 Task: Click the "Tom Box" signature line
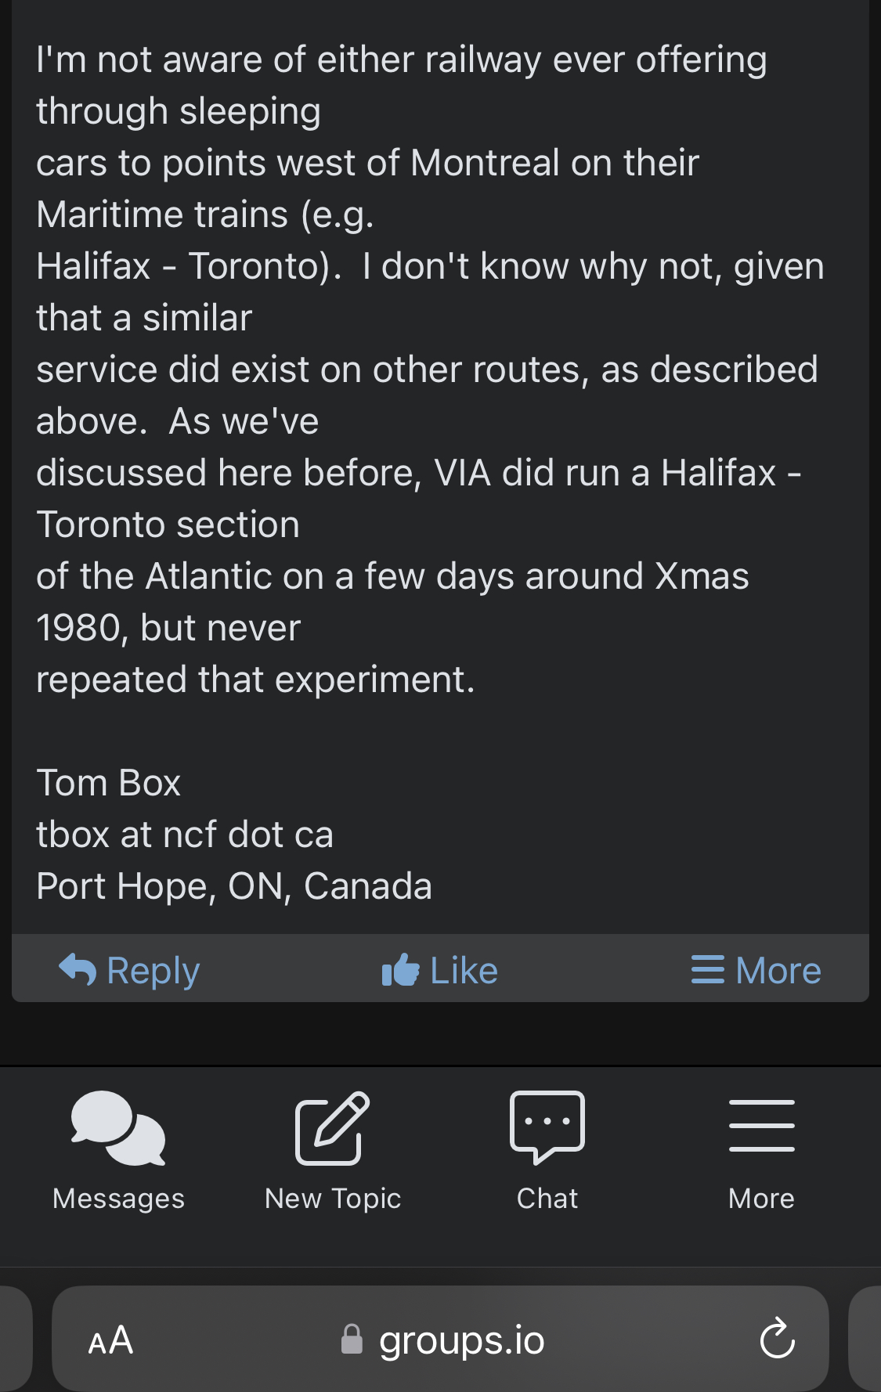[109, 783]
